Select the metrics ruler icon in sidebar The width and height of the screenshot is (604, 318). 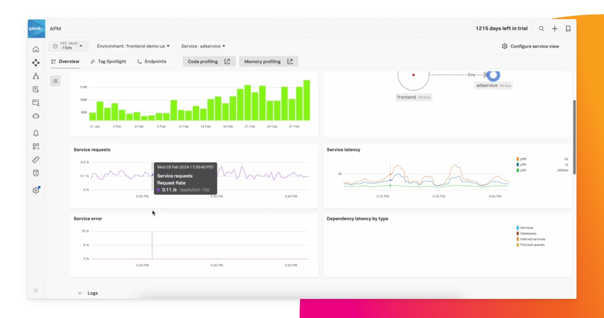[x=36, y=159]
